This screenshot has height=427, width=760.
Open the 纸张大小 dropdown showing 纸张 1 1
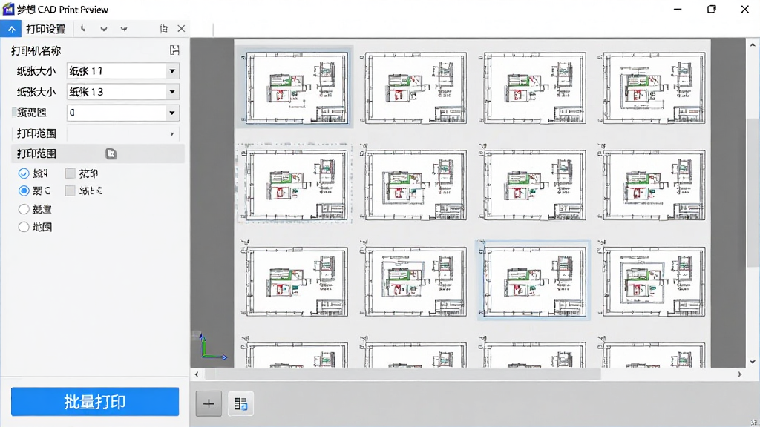(x=122, y=71)
